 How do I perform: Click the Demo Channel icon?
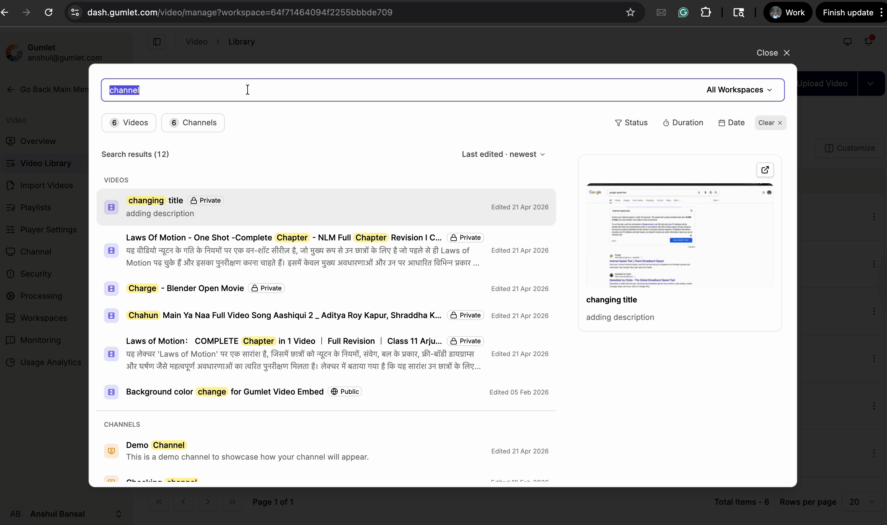[x=111, y=451]
